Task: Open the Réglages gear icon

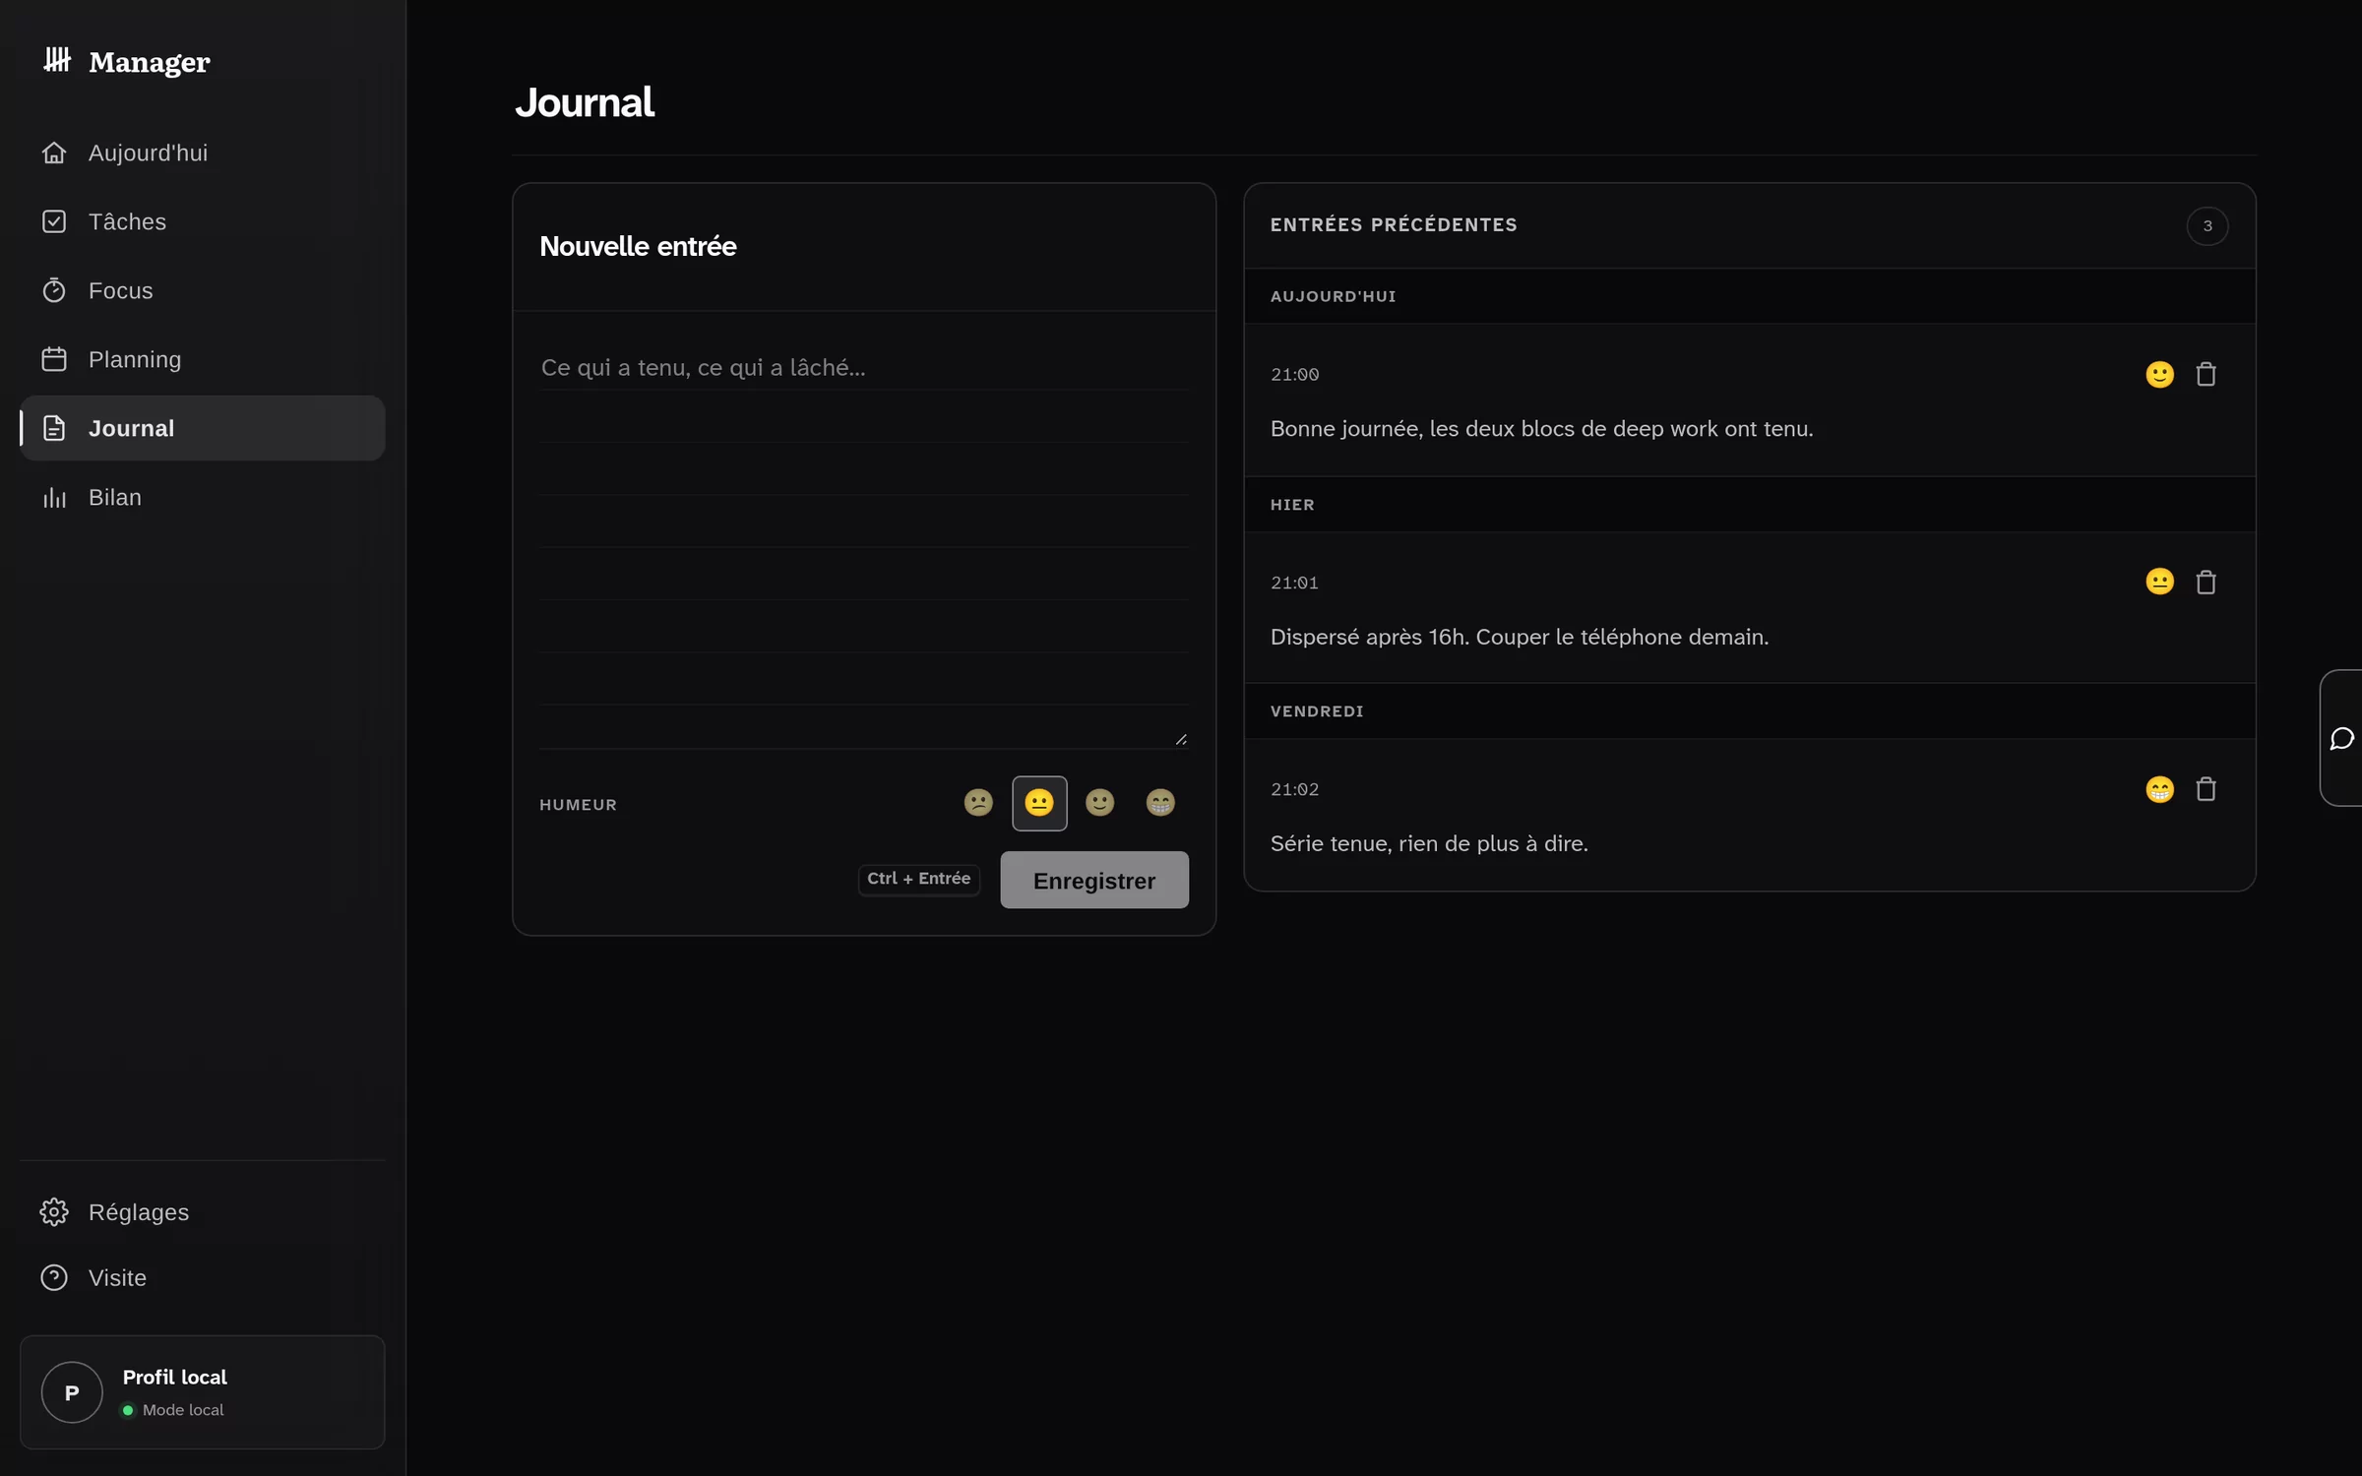Action: [54, 1211]
